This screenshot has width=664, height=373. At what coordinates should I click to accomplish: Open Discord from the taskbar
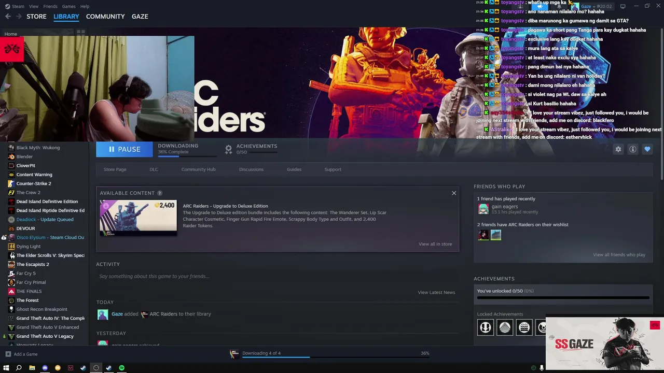pos(45,368)
